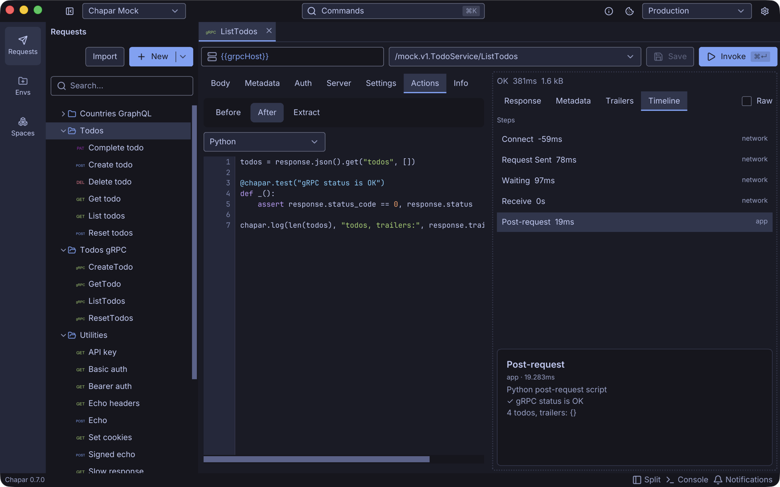
Task: Select the Receive timeline step
Action: 635,201
